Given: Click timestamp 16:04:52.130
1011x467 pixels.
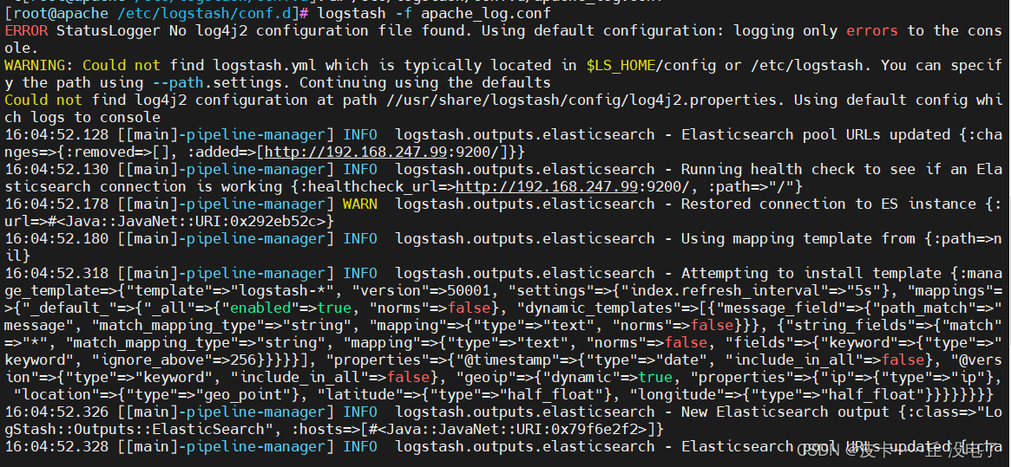Looking at the screenshot, I should pos(56,170).
